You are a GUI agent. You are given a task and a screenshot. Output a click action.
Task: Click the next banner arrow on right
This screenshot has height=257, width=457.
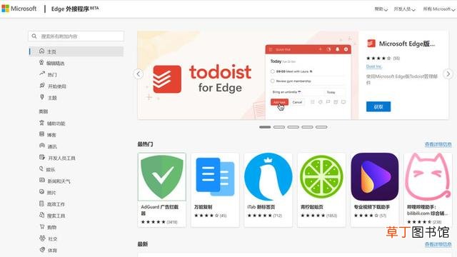point(448,74)
